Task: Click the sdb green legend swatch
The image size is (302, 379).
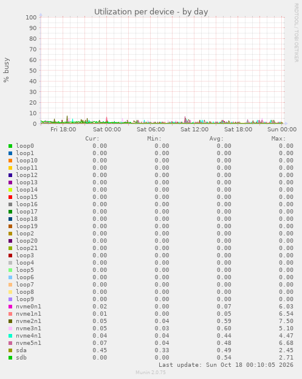Action: (10, 358)
